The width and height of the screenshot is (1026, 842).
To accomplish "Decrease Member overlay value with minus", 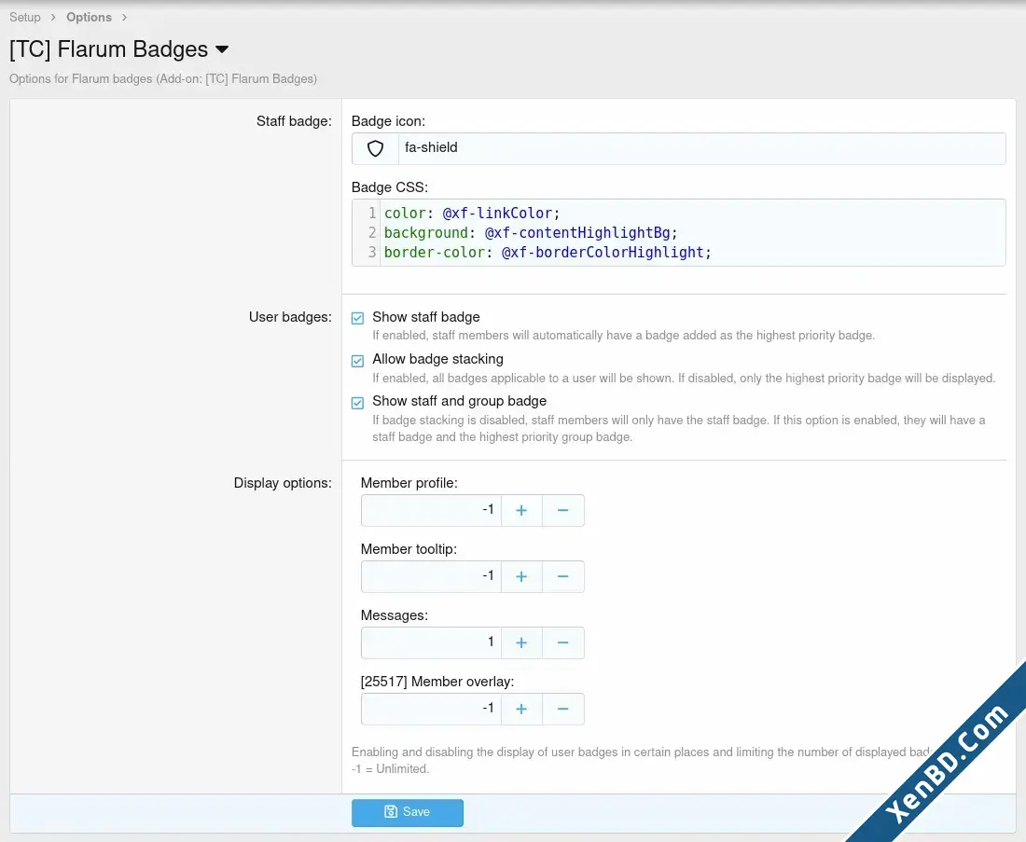I will (x=562, y=709).
